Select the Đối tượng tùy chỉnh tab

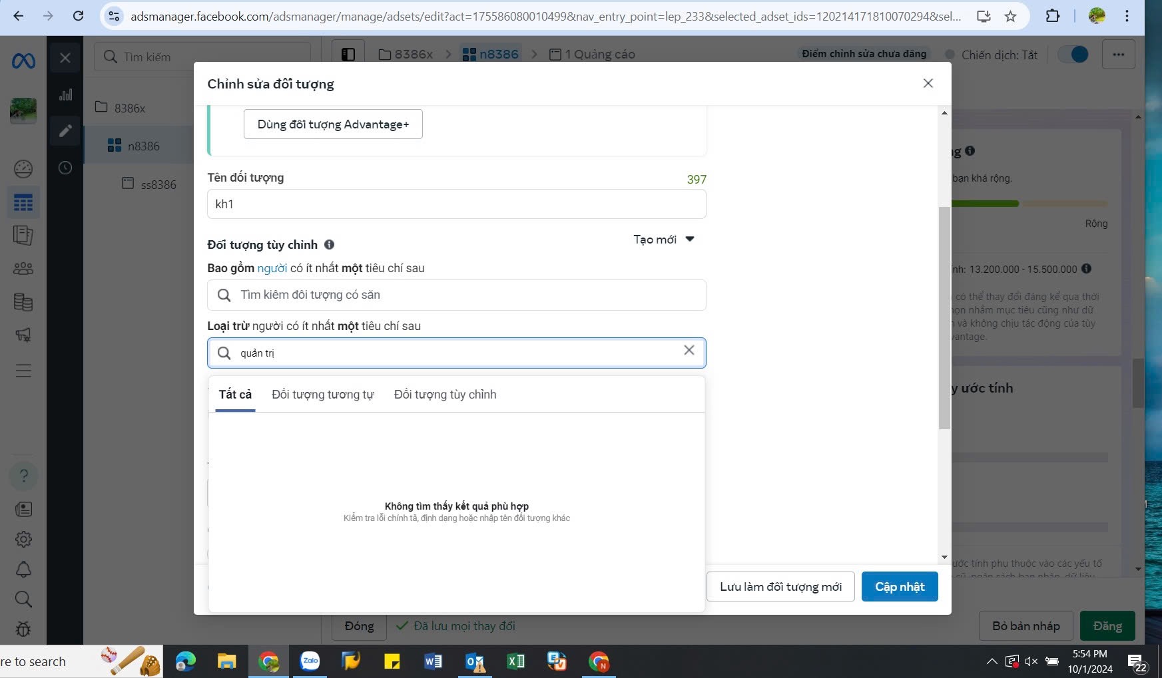coord(445,395)
